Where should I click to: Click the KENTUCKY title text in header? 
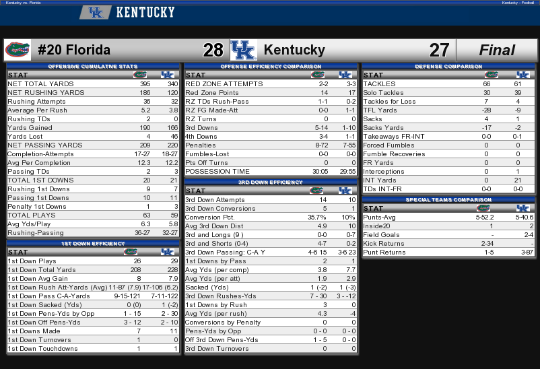click(145, 12)
